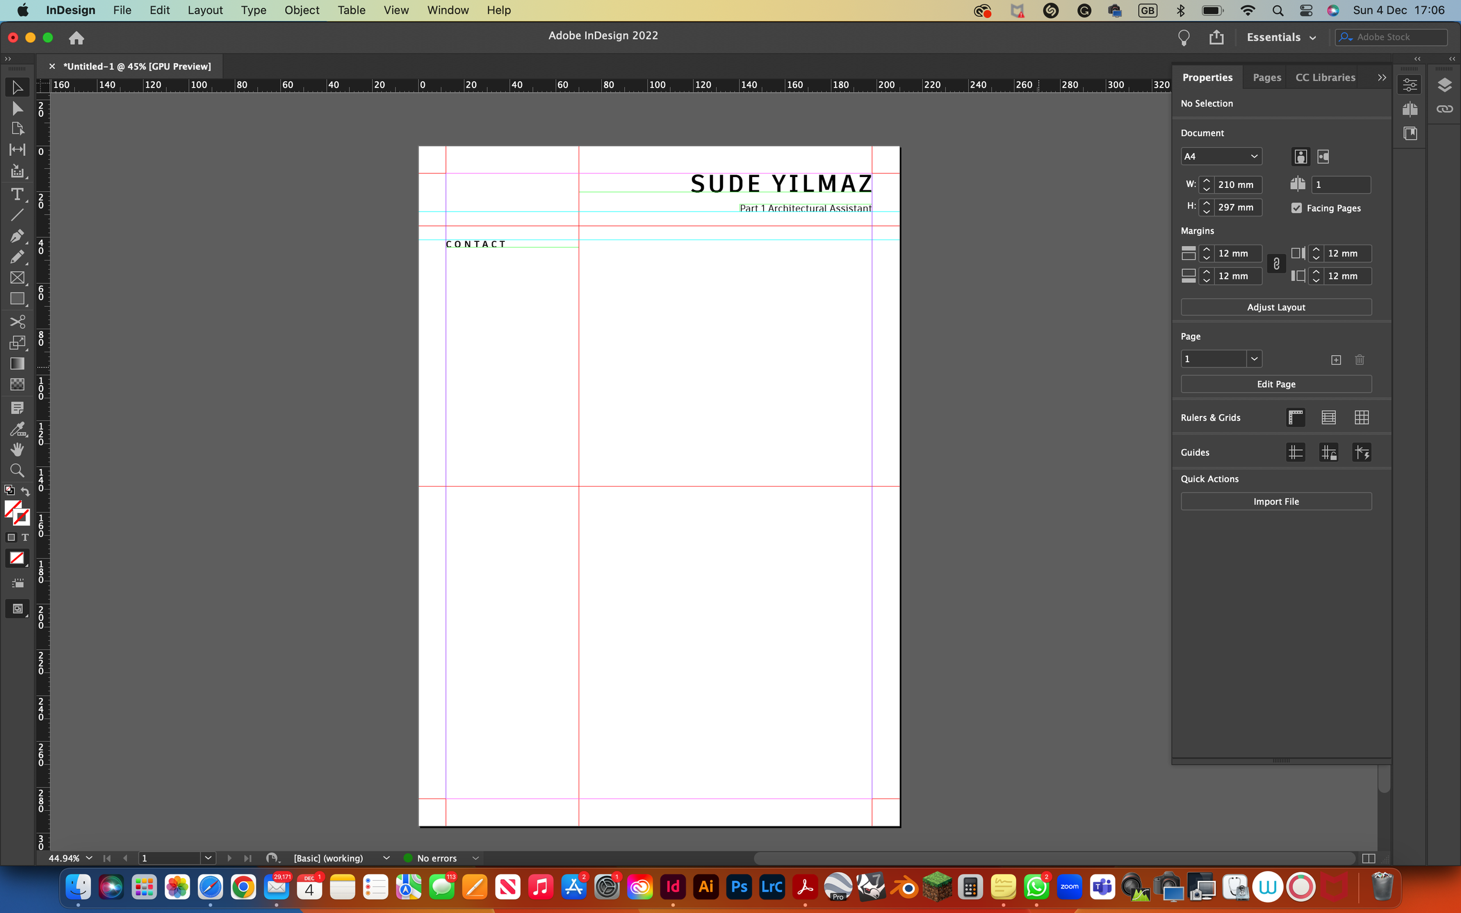Open the Type menu
The image size is (1461, 913).
(253, 11)
